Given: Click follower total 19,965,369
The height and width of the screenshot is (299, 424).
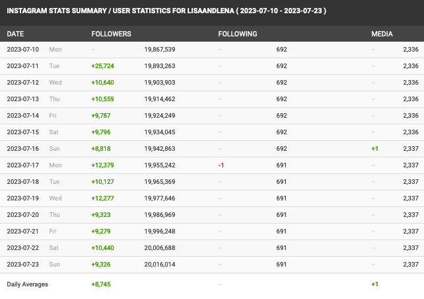Looking at the screenshot, I should pos(160,182).
